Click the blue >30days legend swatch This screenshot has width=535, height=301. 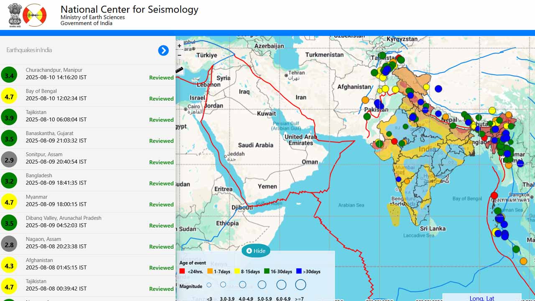(298, 271)
